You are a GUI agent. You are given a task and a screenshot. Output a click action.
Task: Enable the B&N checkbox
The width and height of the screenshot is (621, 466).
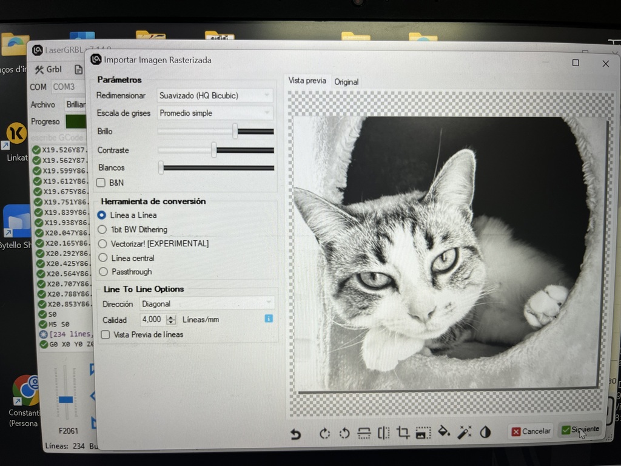pyautogui.click(x=101, y=183)
